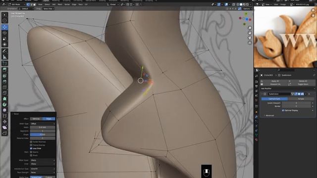Select the Poly Build tool
Viewport: 317px width, 178px height.
coord(4,99)
